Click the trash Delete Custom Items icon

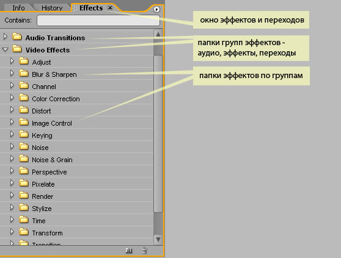click(144, 251)
